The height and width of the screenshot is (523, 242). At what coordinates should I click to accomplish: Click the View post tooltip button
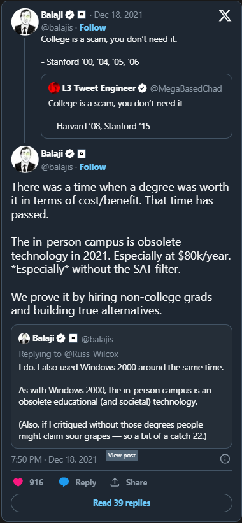pos(122,456)
